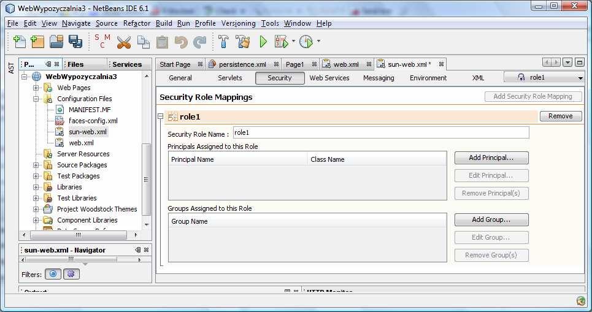The image size is (592, 312).
Task: Close the persistence.xml tab
Action: [276, 64]
